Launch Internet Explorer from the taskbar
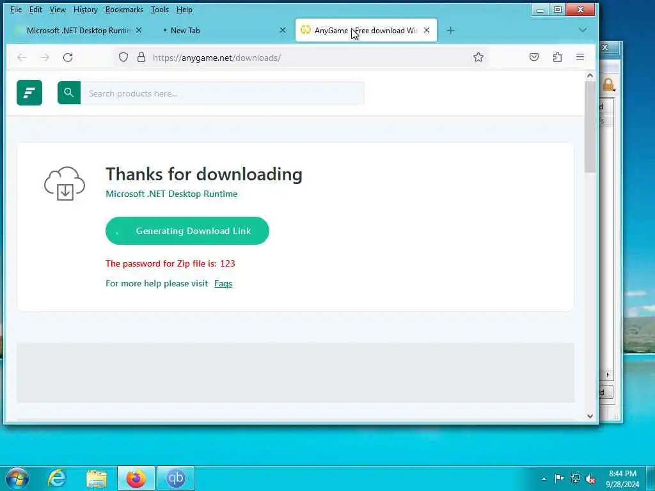Viewport: 655px width, 491px height. (x=57, y=478)
